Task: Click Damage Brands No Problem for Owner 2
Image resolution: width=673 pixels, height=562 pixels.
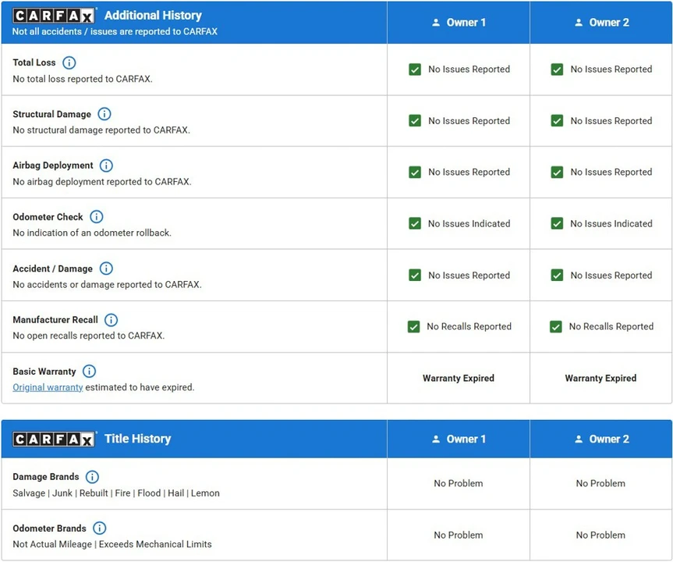Action: pos(600,483)
